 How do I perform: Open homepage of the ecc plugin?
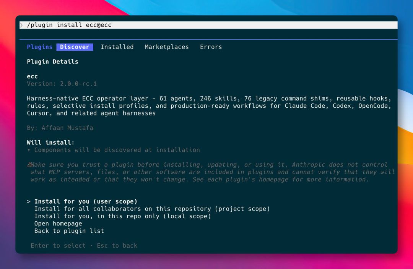[x=58, y=224]
